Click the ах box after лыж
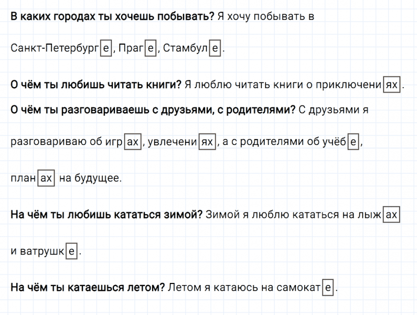 click(x=391, y=214)
